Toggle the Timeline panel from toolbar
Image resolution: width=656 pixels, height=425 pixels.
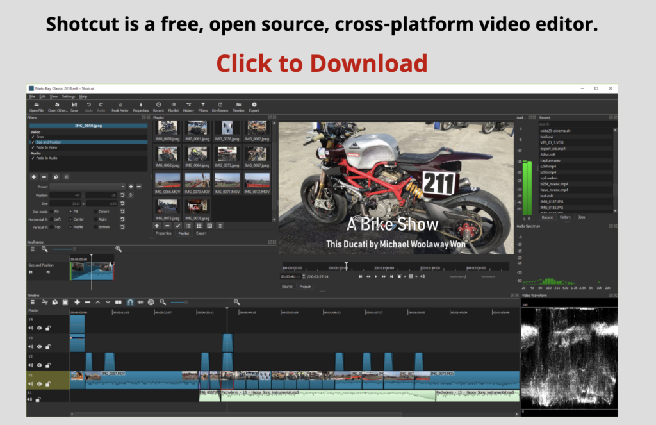[x=238, y=107]
